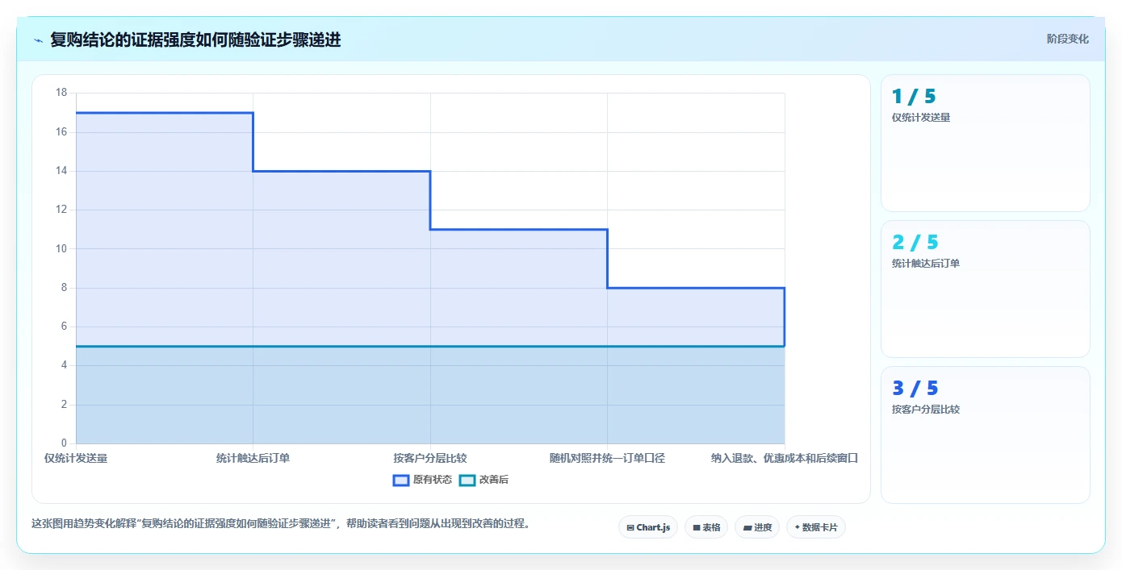The height and width of the screenshot is (570, 1122).
Task: Click x-axis label 统计触达后订单
Action: tap(253, 458)
